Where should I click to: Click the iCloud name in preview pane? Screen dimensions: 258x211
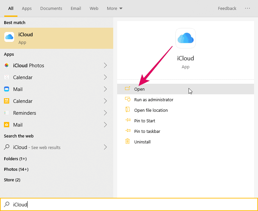click(x=186, y=58)
